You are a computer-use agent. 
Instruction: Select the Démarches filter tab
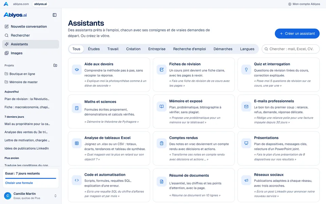pos(223,49)
